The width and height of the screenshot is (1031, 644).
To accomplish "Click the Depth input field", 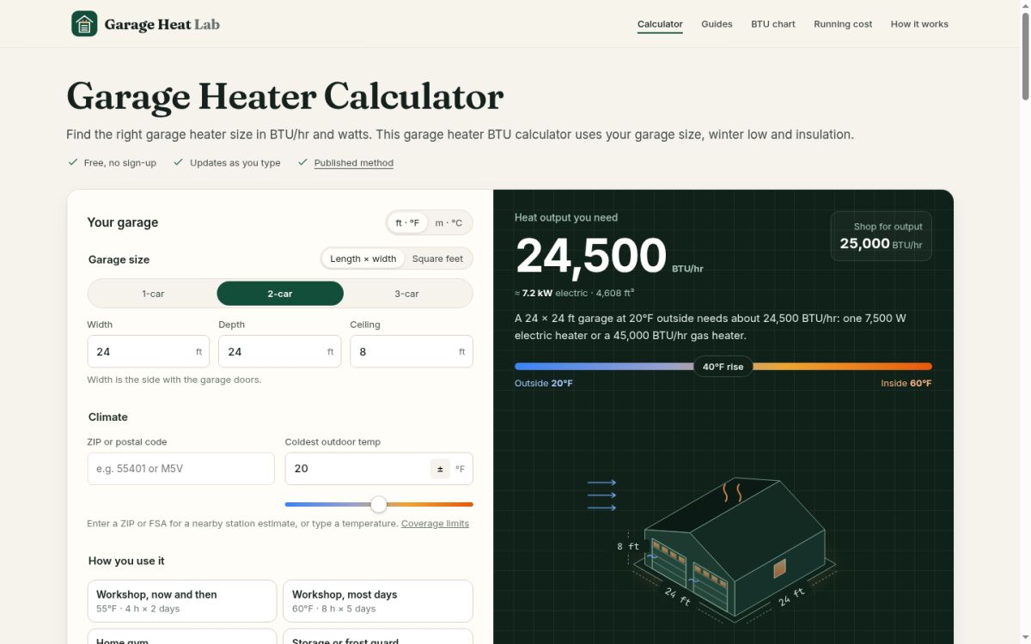I will (x=280, y=351).
